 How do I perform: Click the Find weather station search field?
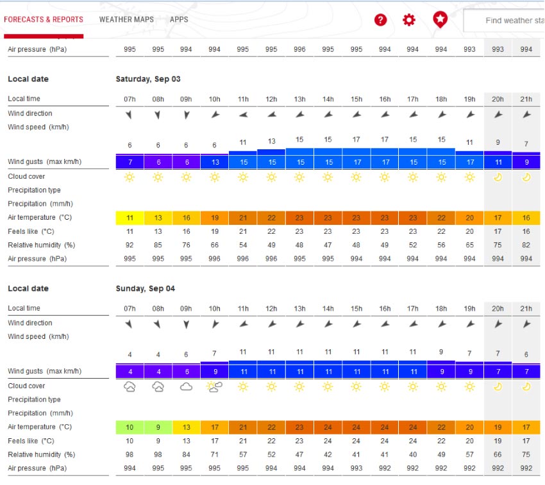tap(507, 21)
